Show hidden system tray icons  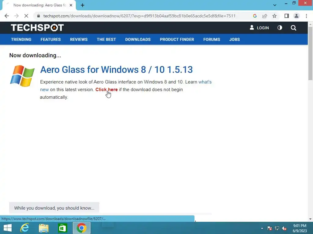click(x=262, y=228)
